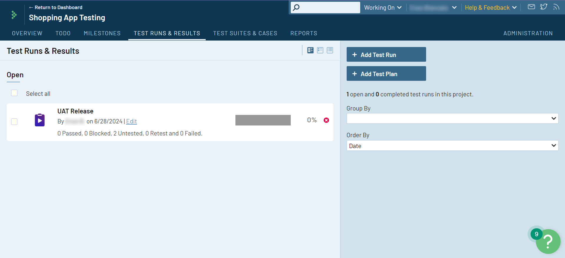Click the Edit link for UAT Release

[x=132, y=121]
